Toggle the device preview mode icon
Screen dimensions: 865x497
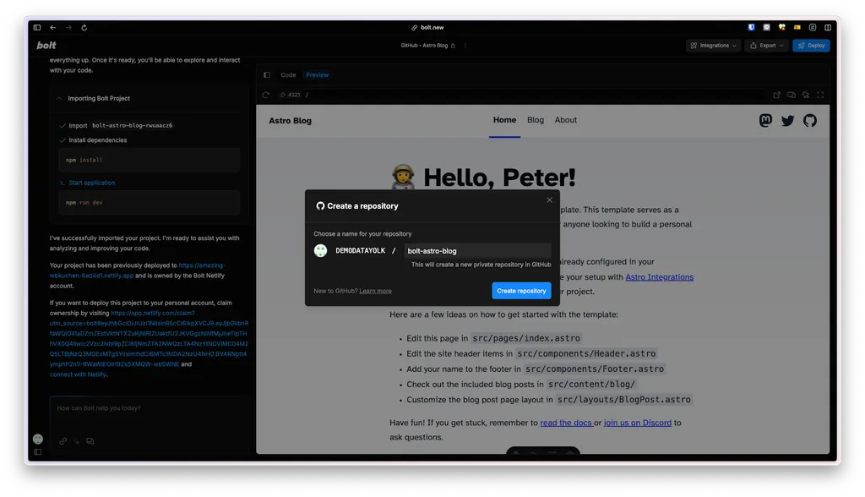point(792,95)
